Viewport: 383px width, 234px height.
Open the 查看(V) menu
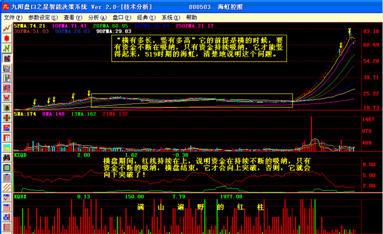click(73, 17)
